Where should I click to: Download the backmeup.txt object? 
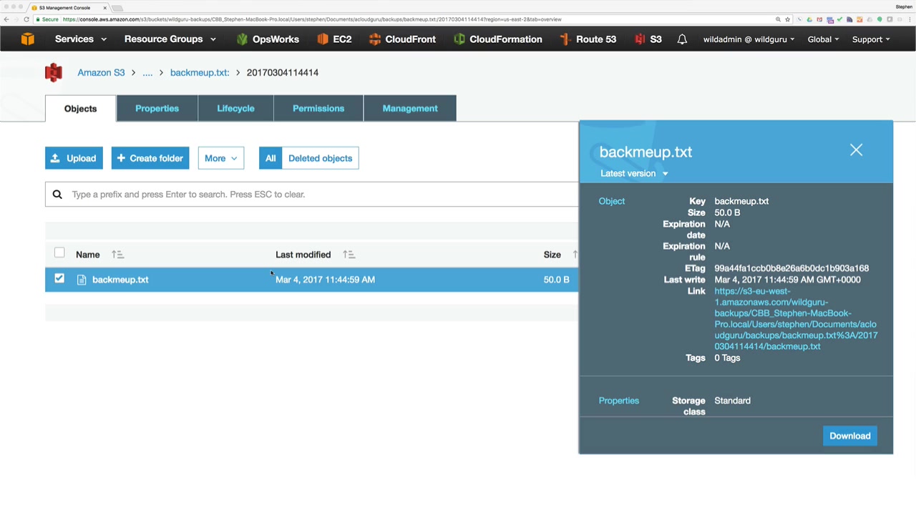850,436
